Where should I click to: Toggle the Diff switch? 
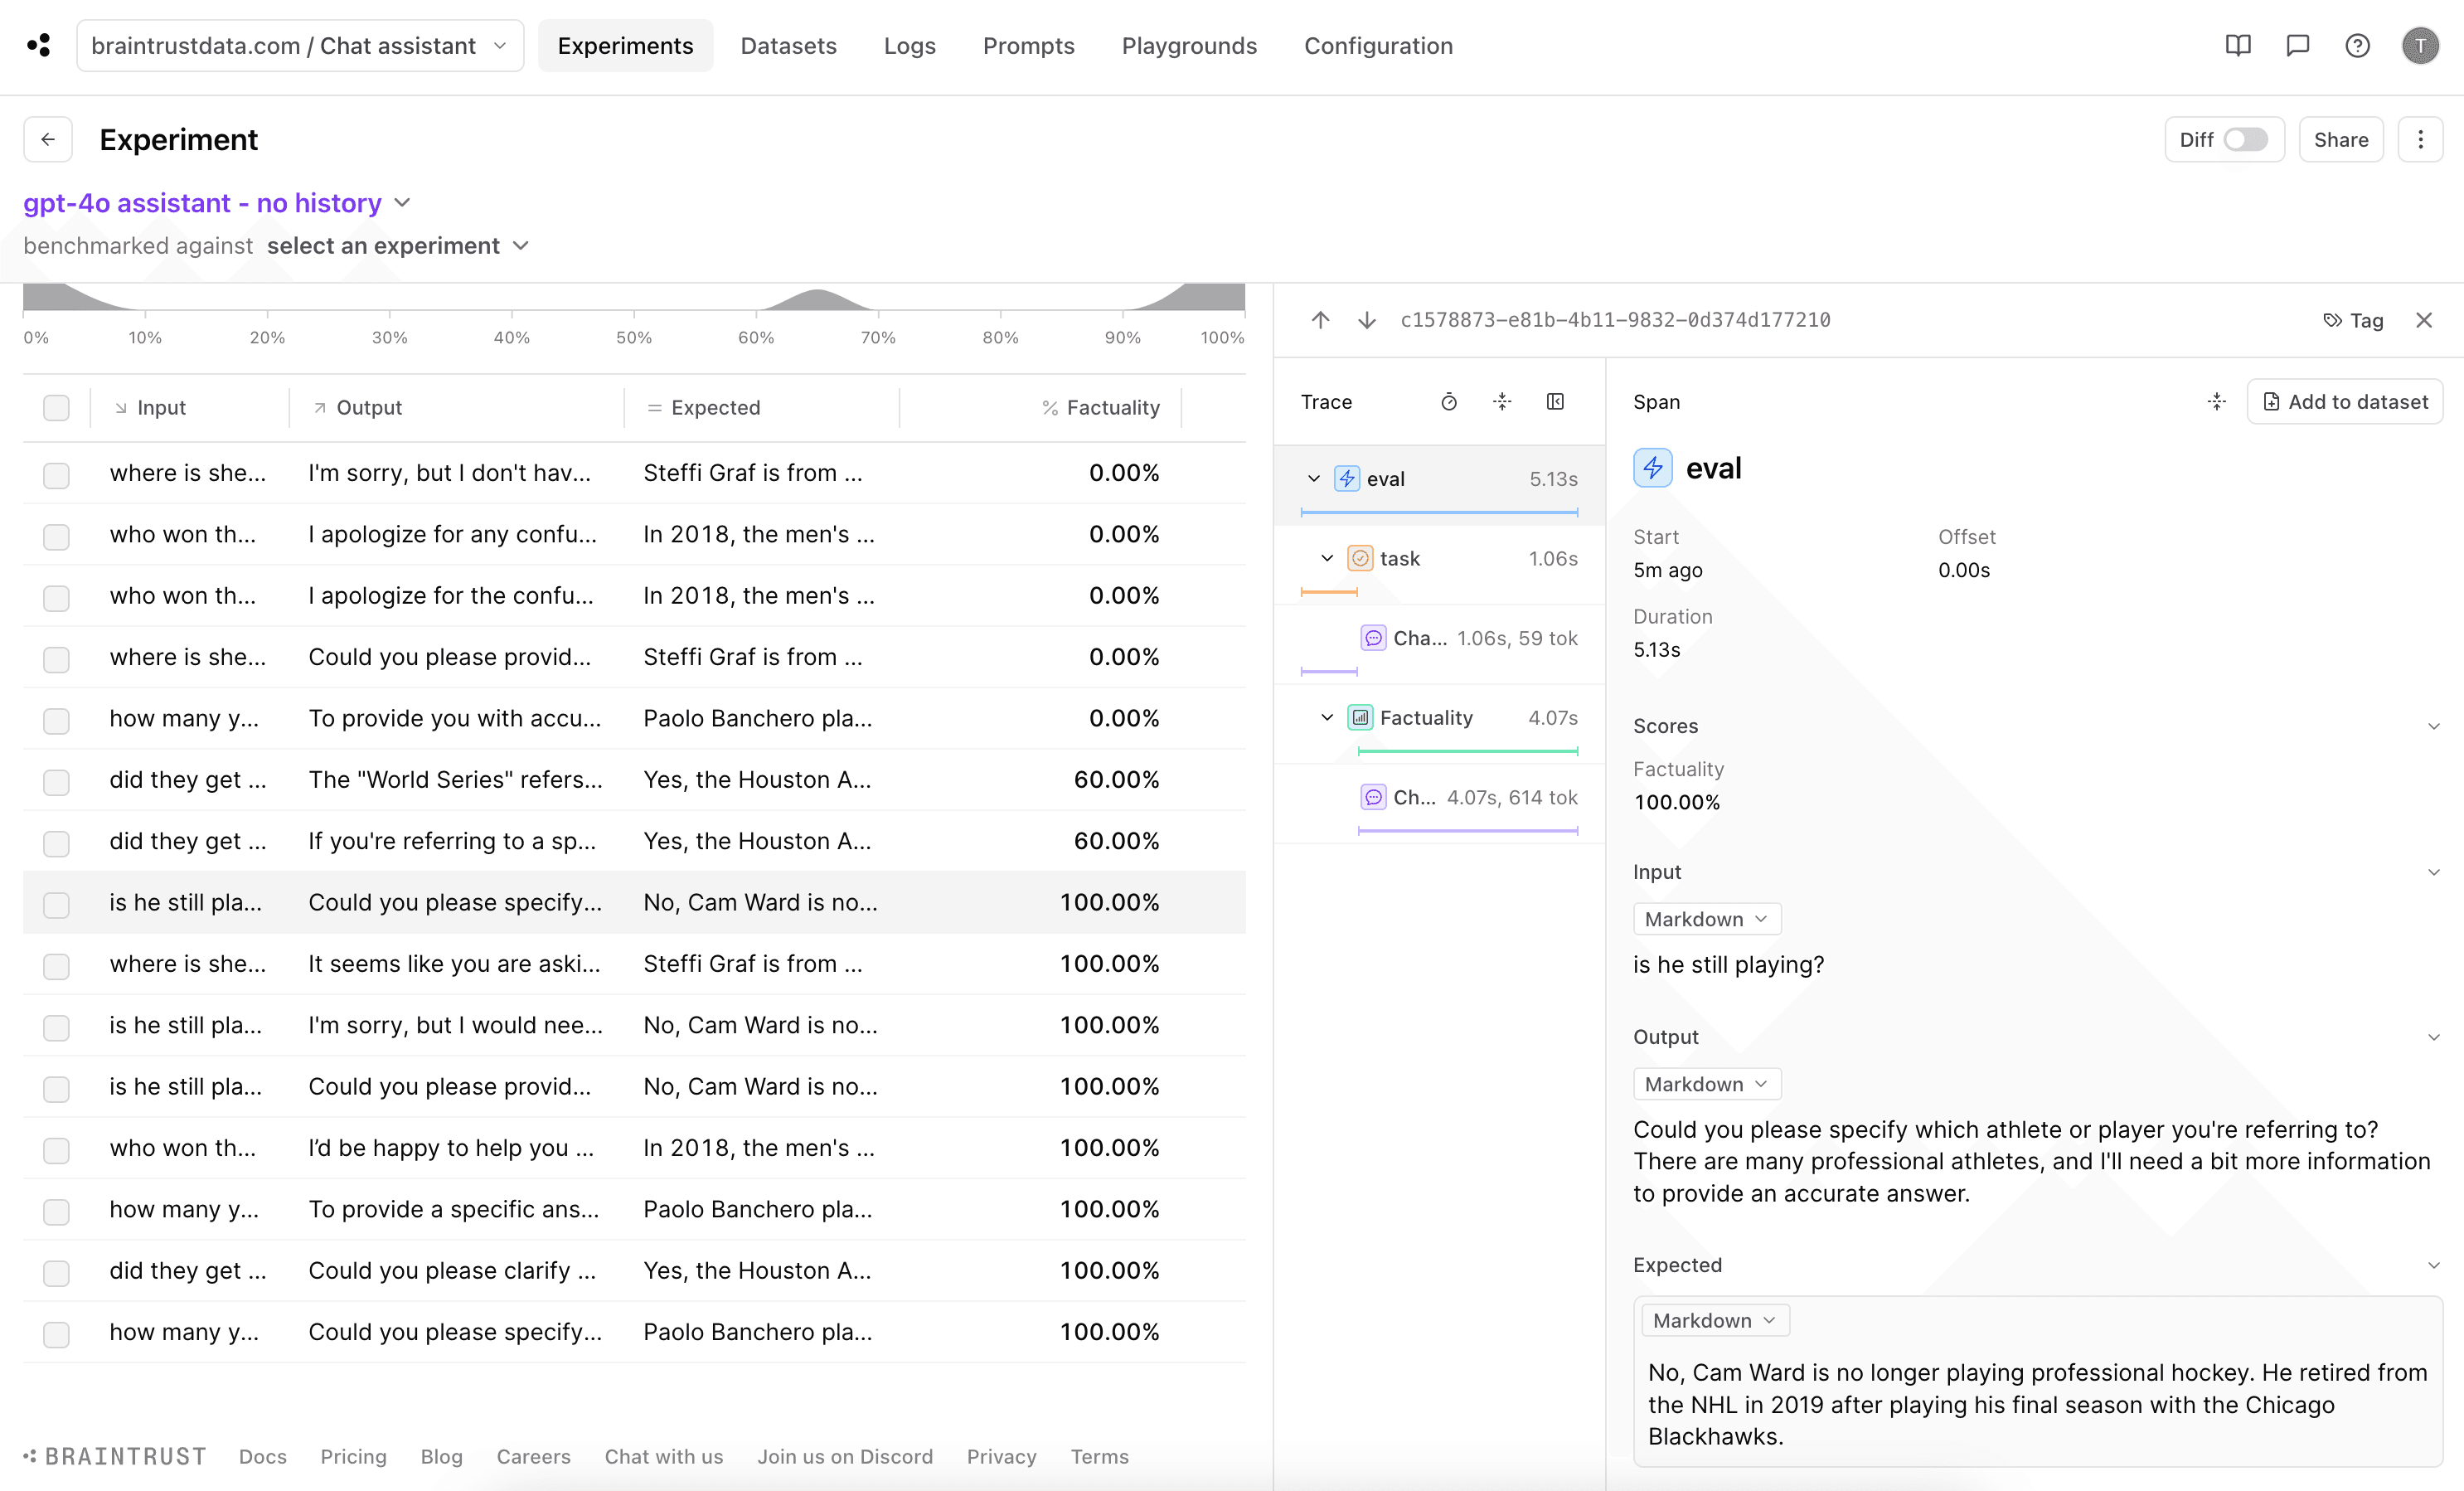click(2244, 140)
